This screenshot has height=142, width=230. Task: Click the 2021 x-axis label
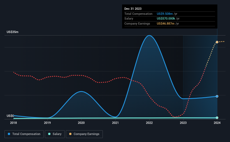click(x=115, y=123)
